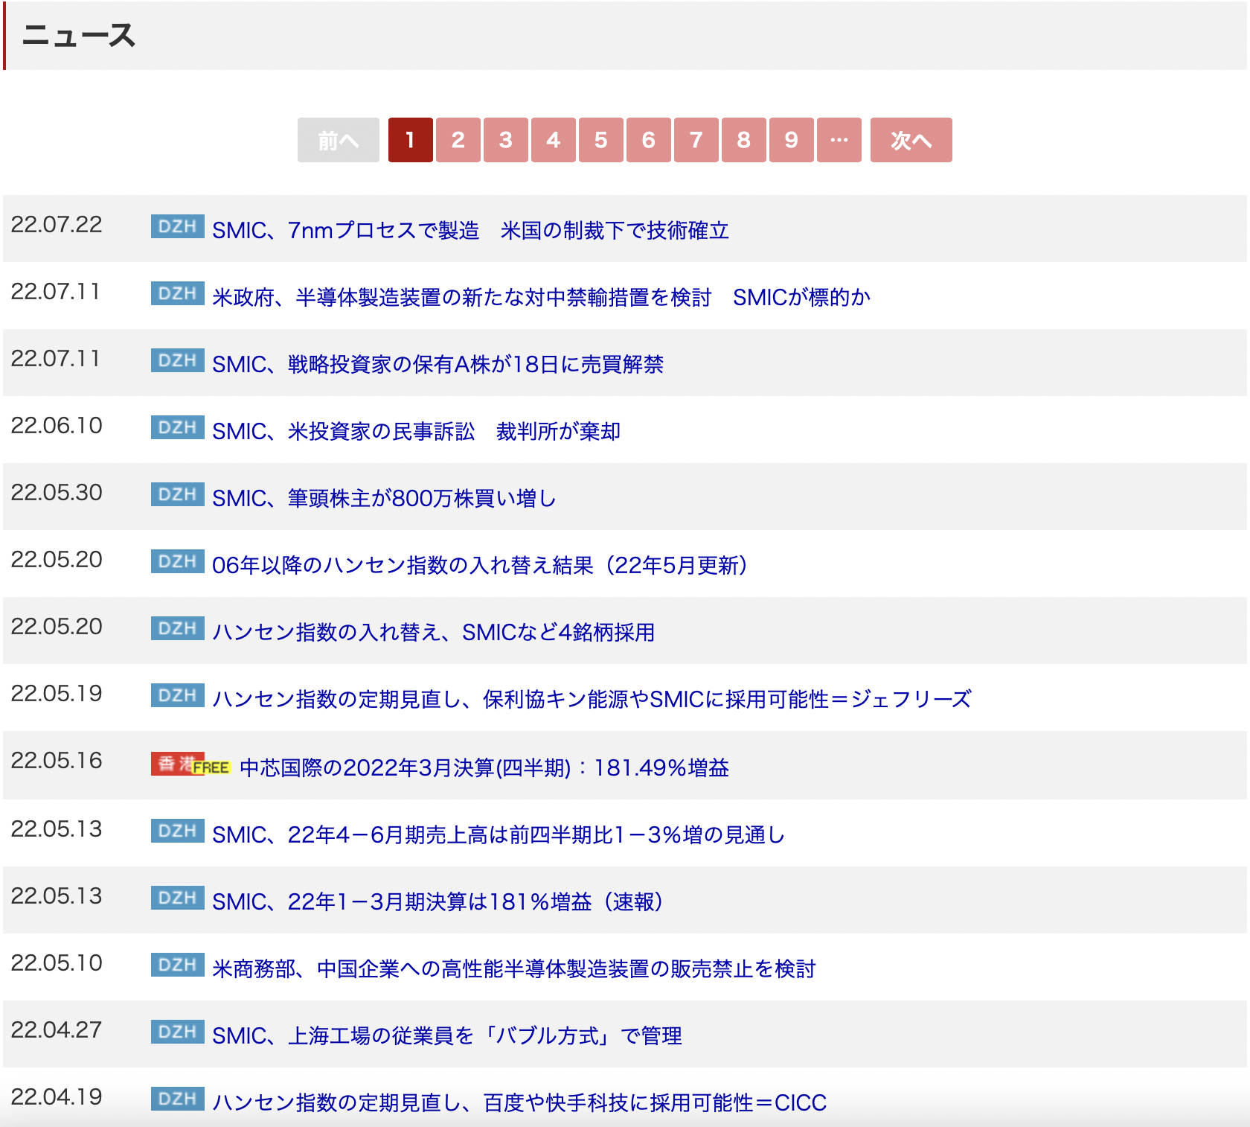
Task: Open article SMIC、米投資家の民事訴訟 裁判所が棄却
Action: (x=416, y=431)
